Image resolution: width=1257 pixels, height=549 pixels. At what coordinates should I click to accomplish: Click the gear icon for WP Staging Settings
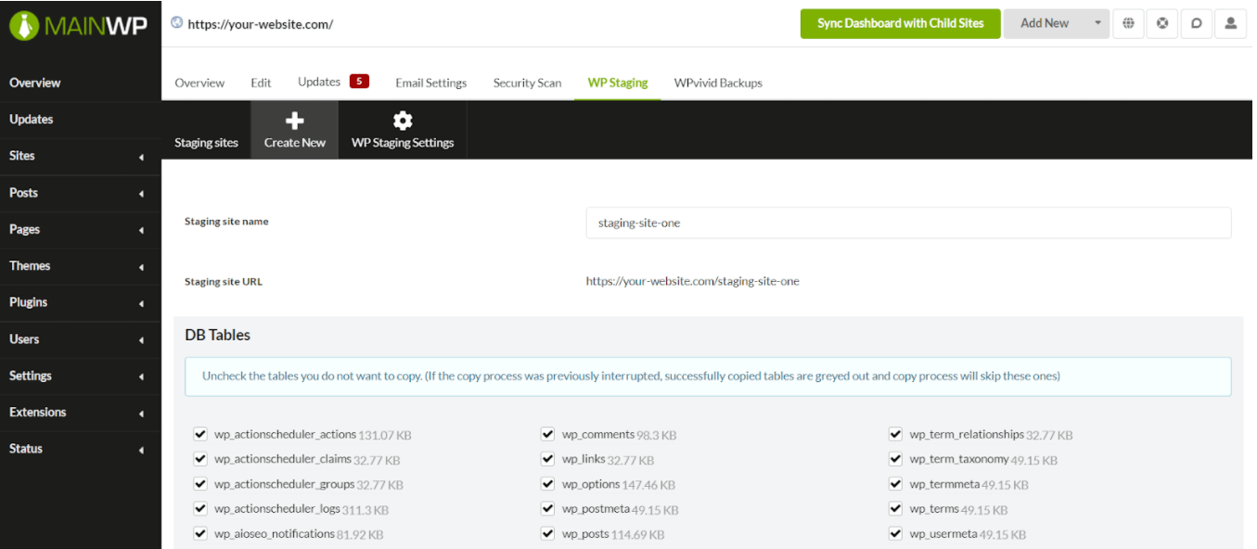coord(403,121)
